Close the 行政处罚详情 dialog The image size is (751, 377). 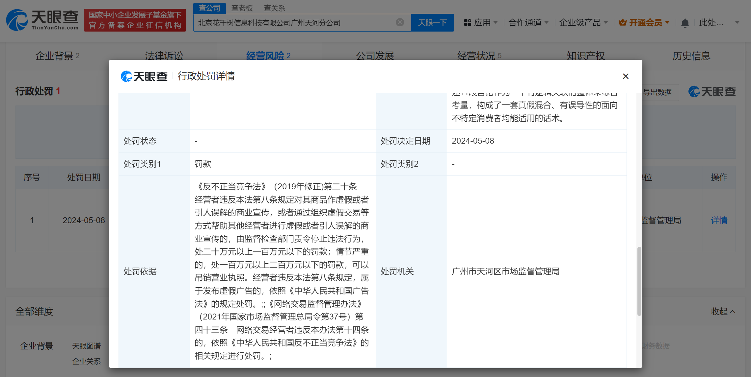(626, 76)
